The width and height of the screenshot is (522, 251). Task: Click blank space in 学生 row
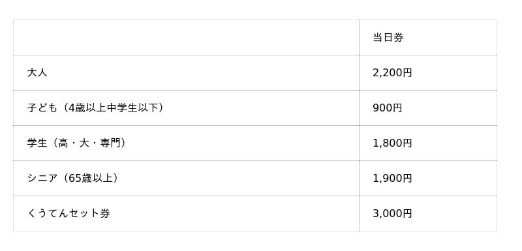coord(243,143)
